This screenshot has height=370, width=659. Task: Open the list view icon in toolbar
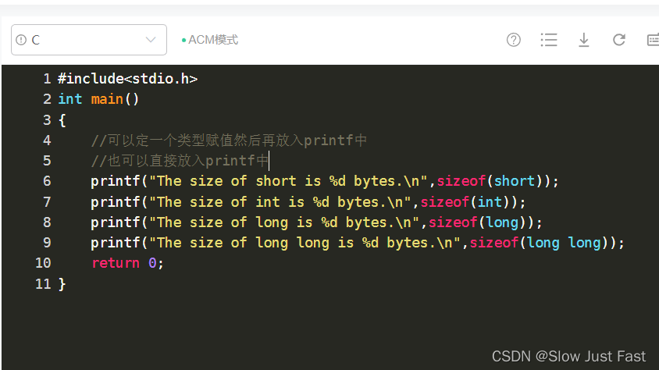548,40
